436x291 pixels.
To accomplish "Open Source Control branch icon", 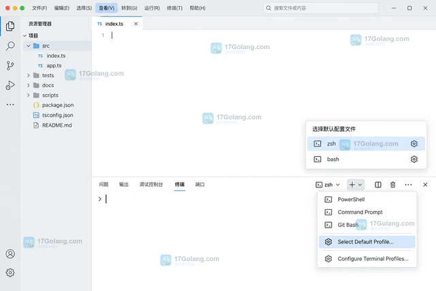I will (10, 65).
